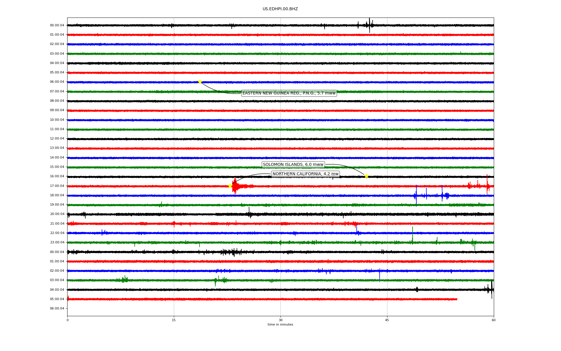
Task: Click the Solomon Islands earthquake star marker
Action: pyautogui.click(x=366, y=176)
